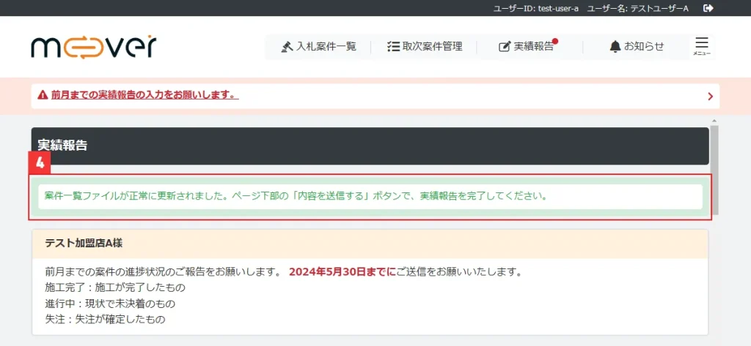Follow the 前月までの実績報告の入力をお願いします link
The image size is (751, 346).
tap(144, 95)
